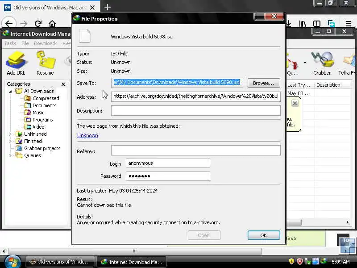The width and height of the screenshot is (357, 268).
Task: Go back in the browser
Action: point(9,24)
